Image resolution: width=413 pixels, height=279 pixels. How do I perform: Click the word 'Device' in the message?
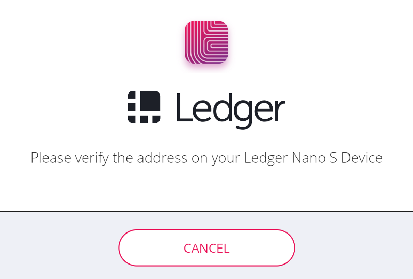pos(362,158)
